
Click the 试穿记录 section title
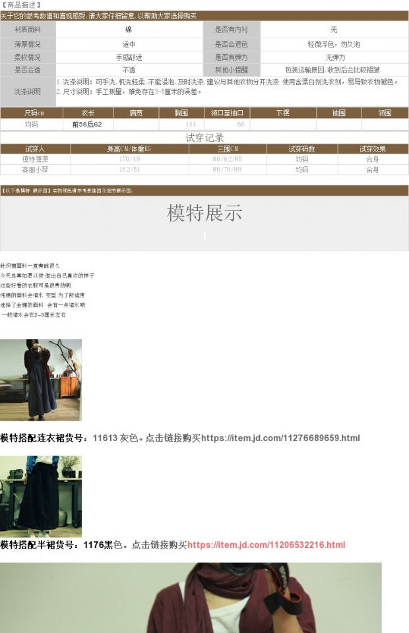tap(204, 138)
